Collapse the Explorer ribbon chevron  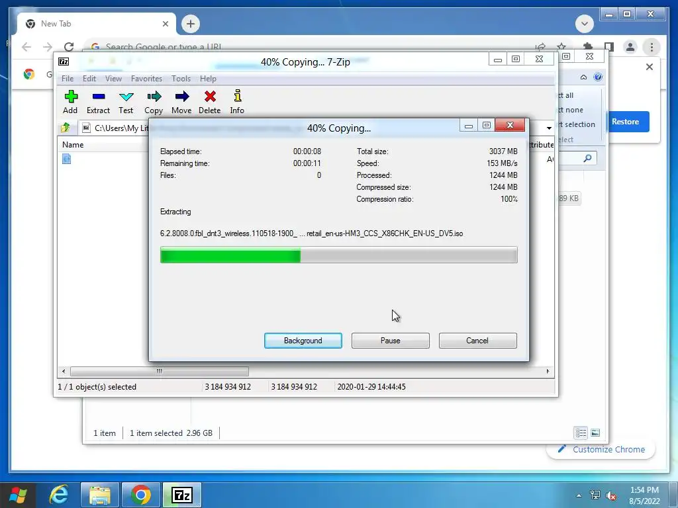click(583, 77)
